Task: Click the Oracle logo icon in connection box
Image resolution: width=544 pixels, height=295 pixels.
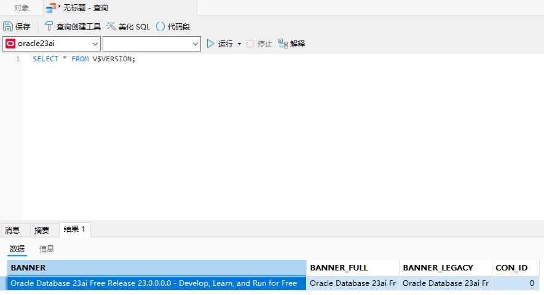Action: click(x=10, y=44)
